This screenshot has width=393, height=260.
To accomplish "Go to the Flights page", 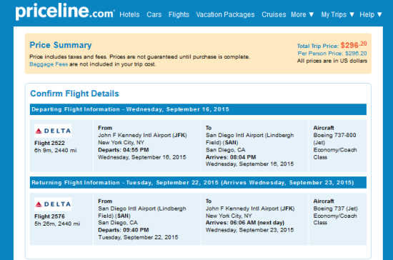I will click(x=179, y=14).
